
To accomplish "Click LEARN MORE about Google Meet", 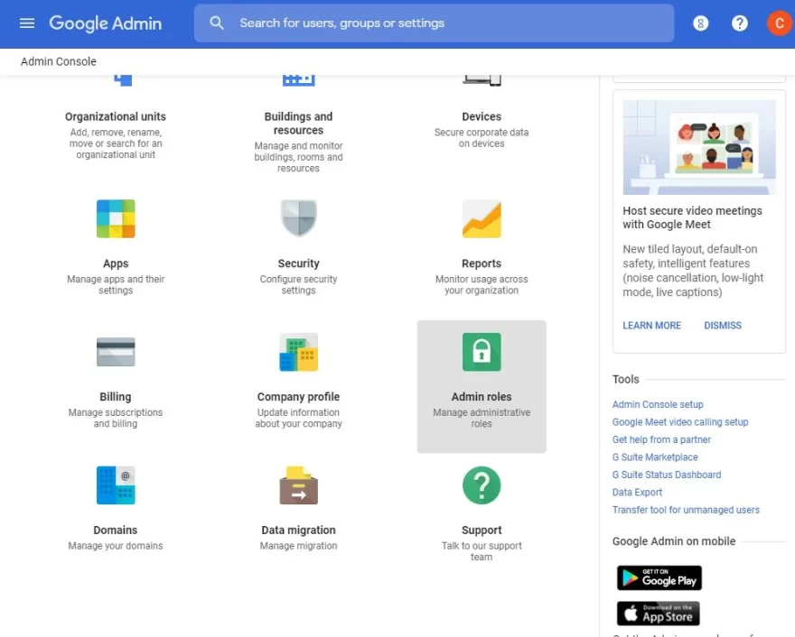I will pyautogui.click(x=652, y=325).
